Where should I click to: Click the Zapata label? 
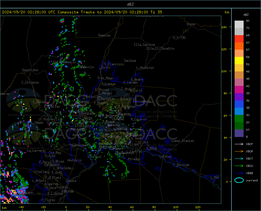coord(71,181)
